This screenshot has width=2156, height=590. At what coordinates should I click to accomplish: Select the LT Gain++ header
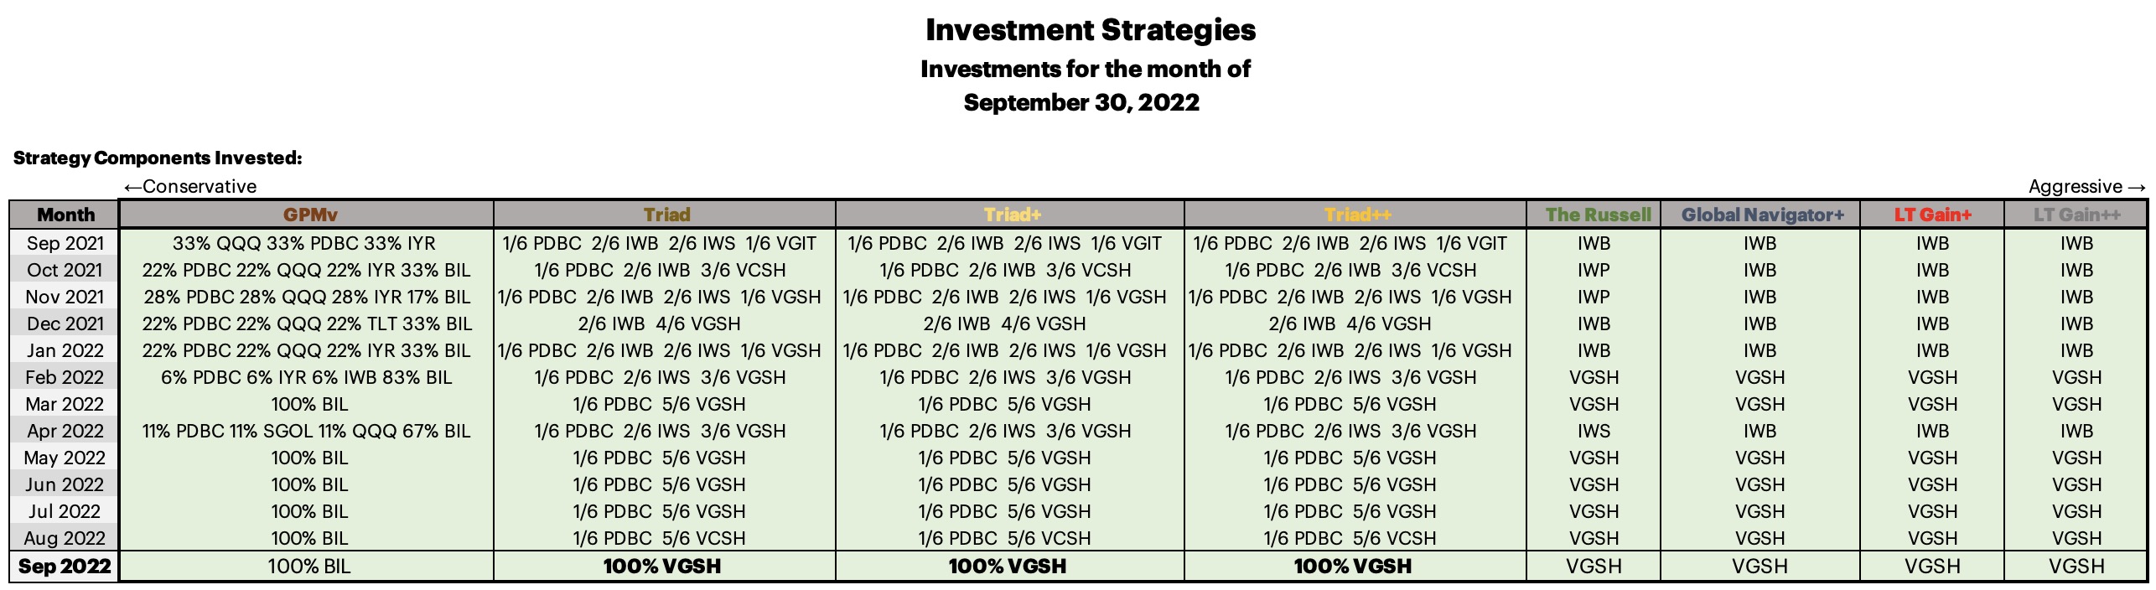pyautogui.click(x=2076, y=215)
